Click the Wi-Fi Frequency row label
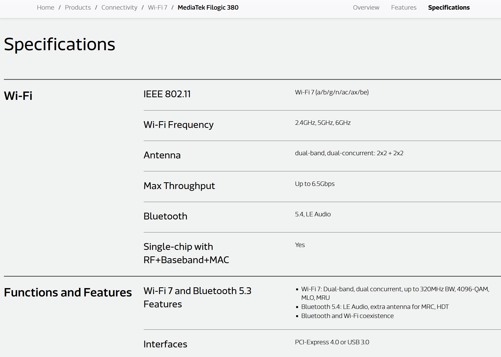The width and height of the screenshot is (501, 357). 178,125
